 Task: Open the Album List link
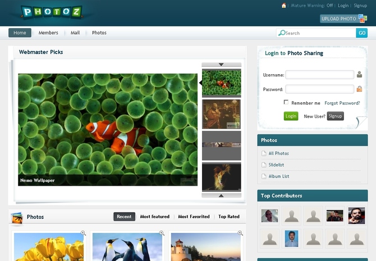pyautogui.click(x=279, y=177)
